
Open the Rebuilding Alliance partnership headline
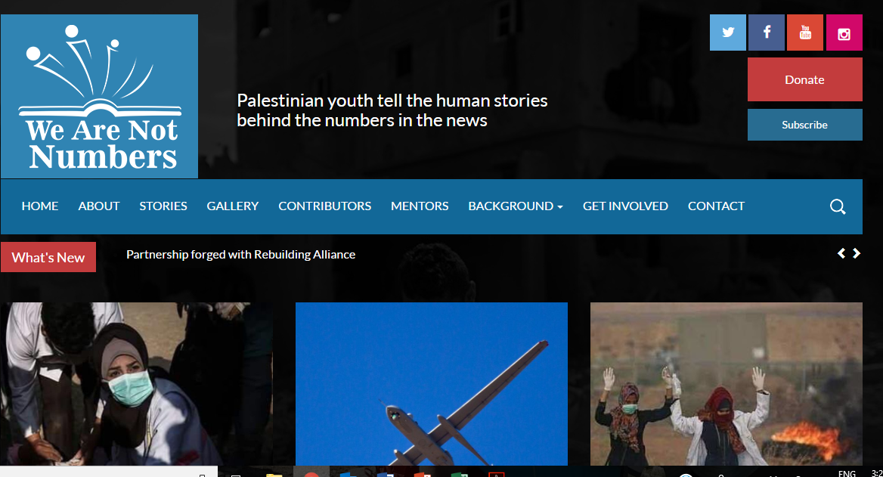click(240, 255)
